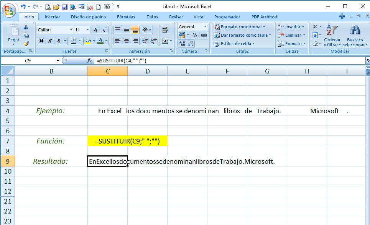Image resolution: width=370 pixels, height=225 pixels.
Task: Click the insert function fx icon
Action: pos(89,60)
